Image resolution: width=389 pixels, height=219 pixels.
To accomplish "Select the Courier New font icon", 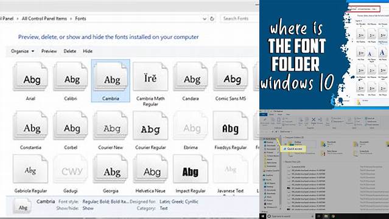I will 111,125.
